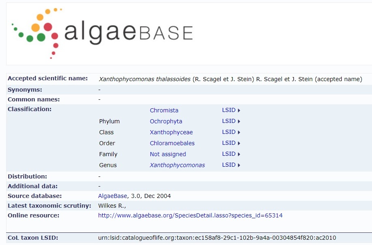
Task: Click the LSID link in the Class row
Action: (229, 132)
